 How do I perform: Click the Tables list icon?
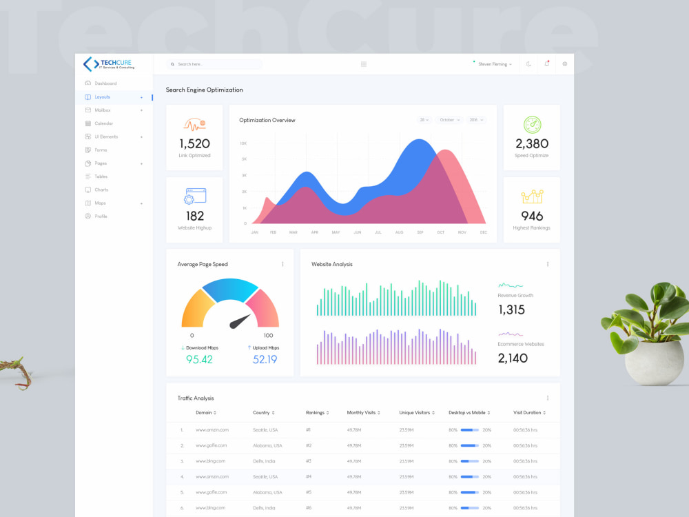click(88, 176)
